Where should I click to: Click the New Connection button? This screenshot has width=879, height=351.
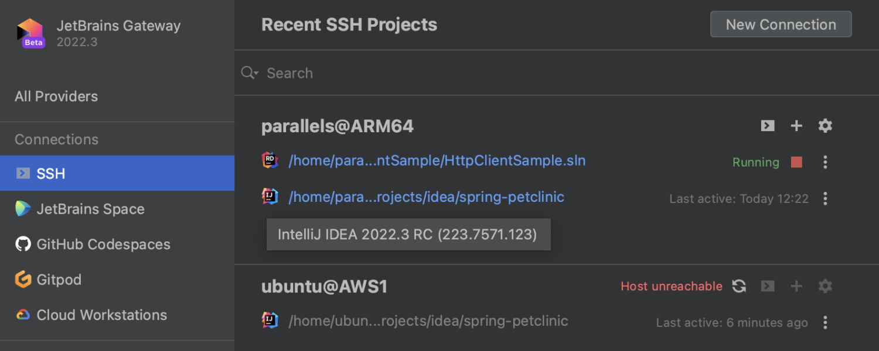[x=781, y=25]
